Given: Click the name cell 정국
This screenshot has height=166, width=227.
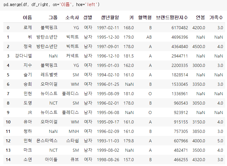Looking at the screenshot, I should [28, 47].
